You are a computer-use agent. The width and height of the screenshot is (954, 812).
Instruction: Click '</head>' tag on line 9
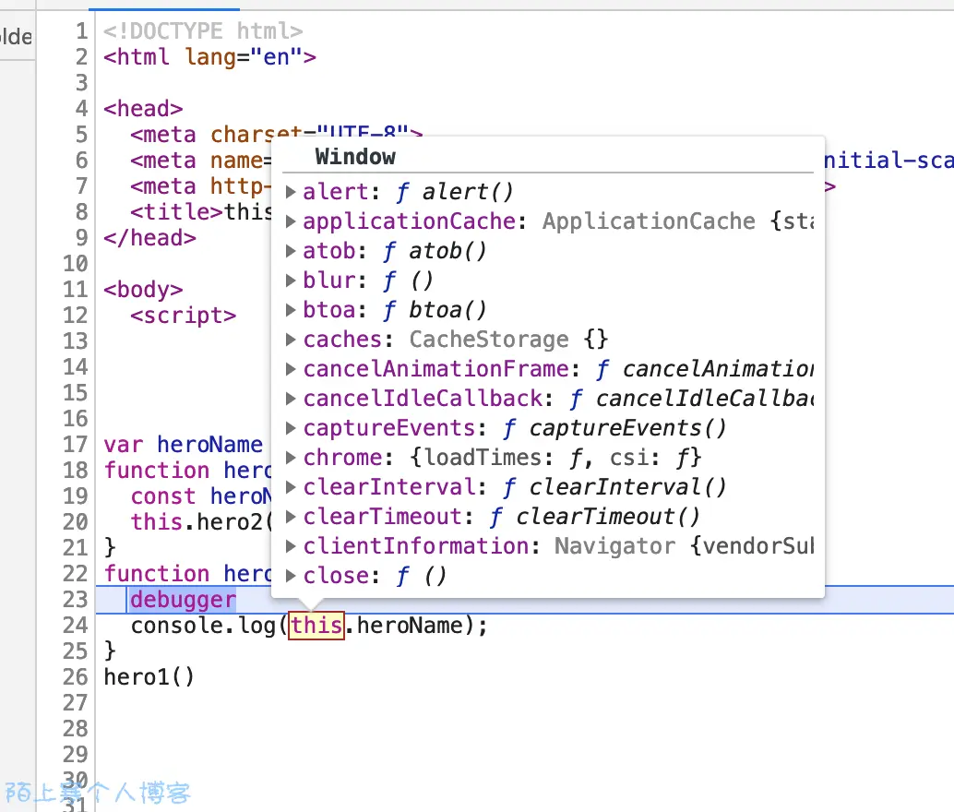tap(149, 238)
